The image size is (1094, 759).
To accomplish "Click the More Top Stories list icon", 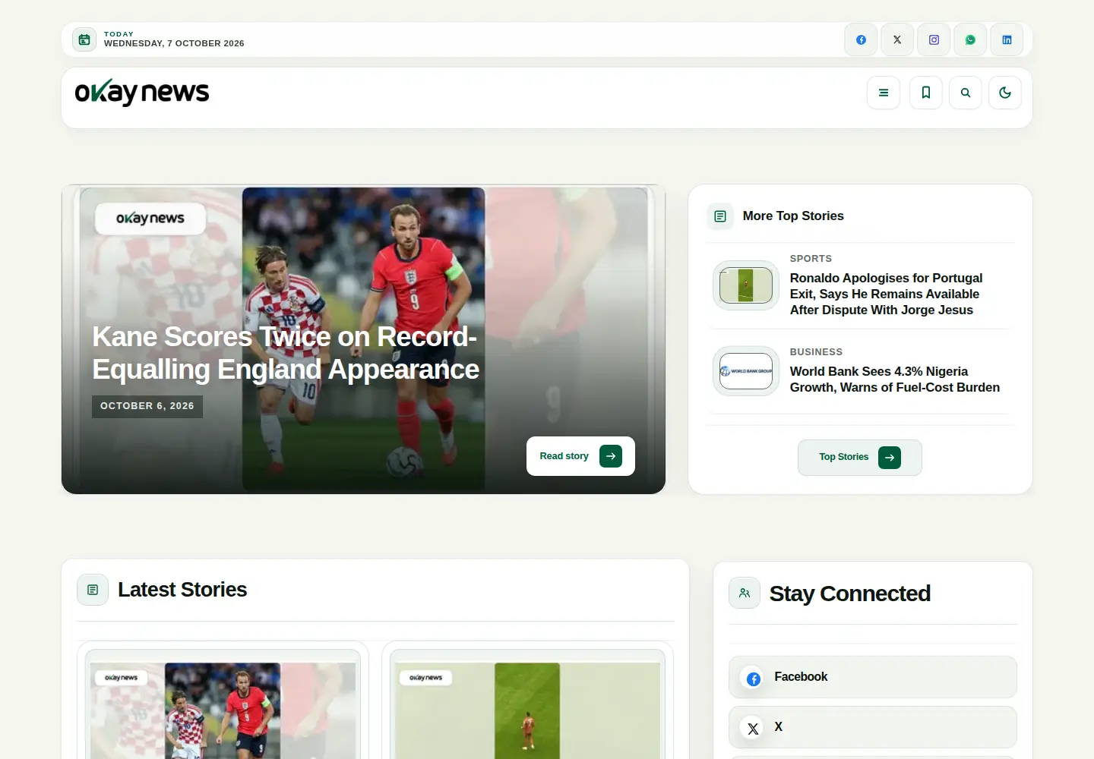I will click(x=720, y=216).
